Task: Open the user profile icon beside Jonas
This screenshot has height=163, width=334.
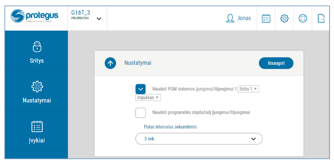Action: 230,18
